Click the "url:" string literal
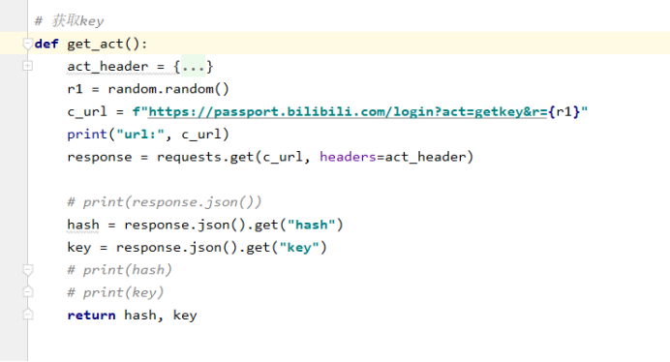 tap(140, 135)
